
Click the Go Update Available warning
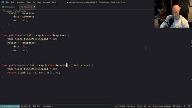pyautogui.click(x=162, y=106)
